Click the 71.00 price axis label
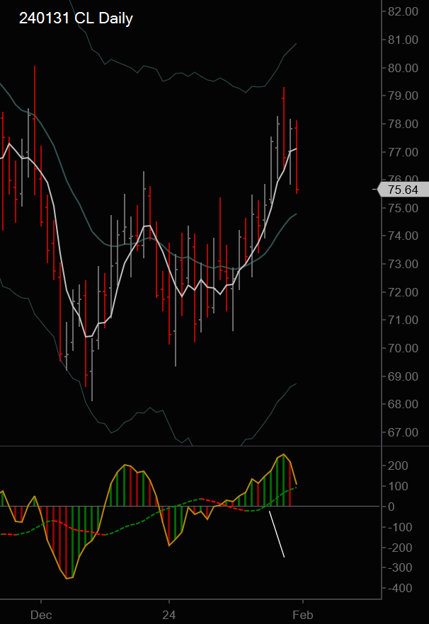The height and width of the screenshot is (624, 429). click(x=403, y=320)
